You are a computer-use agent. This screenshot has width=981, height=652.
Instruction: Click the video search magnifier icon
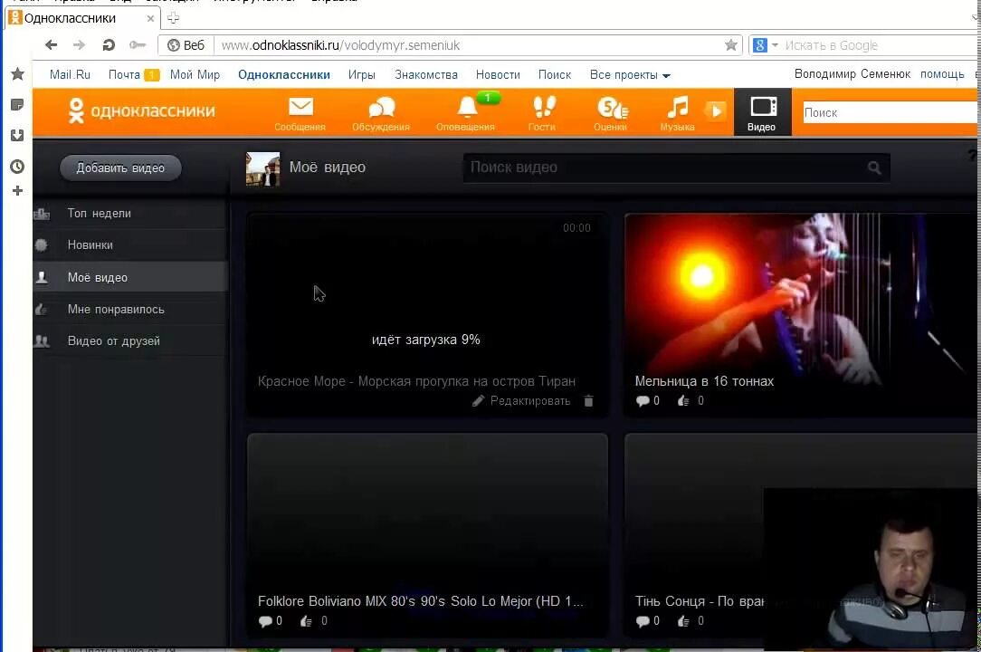tap(874, 168)
